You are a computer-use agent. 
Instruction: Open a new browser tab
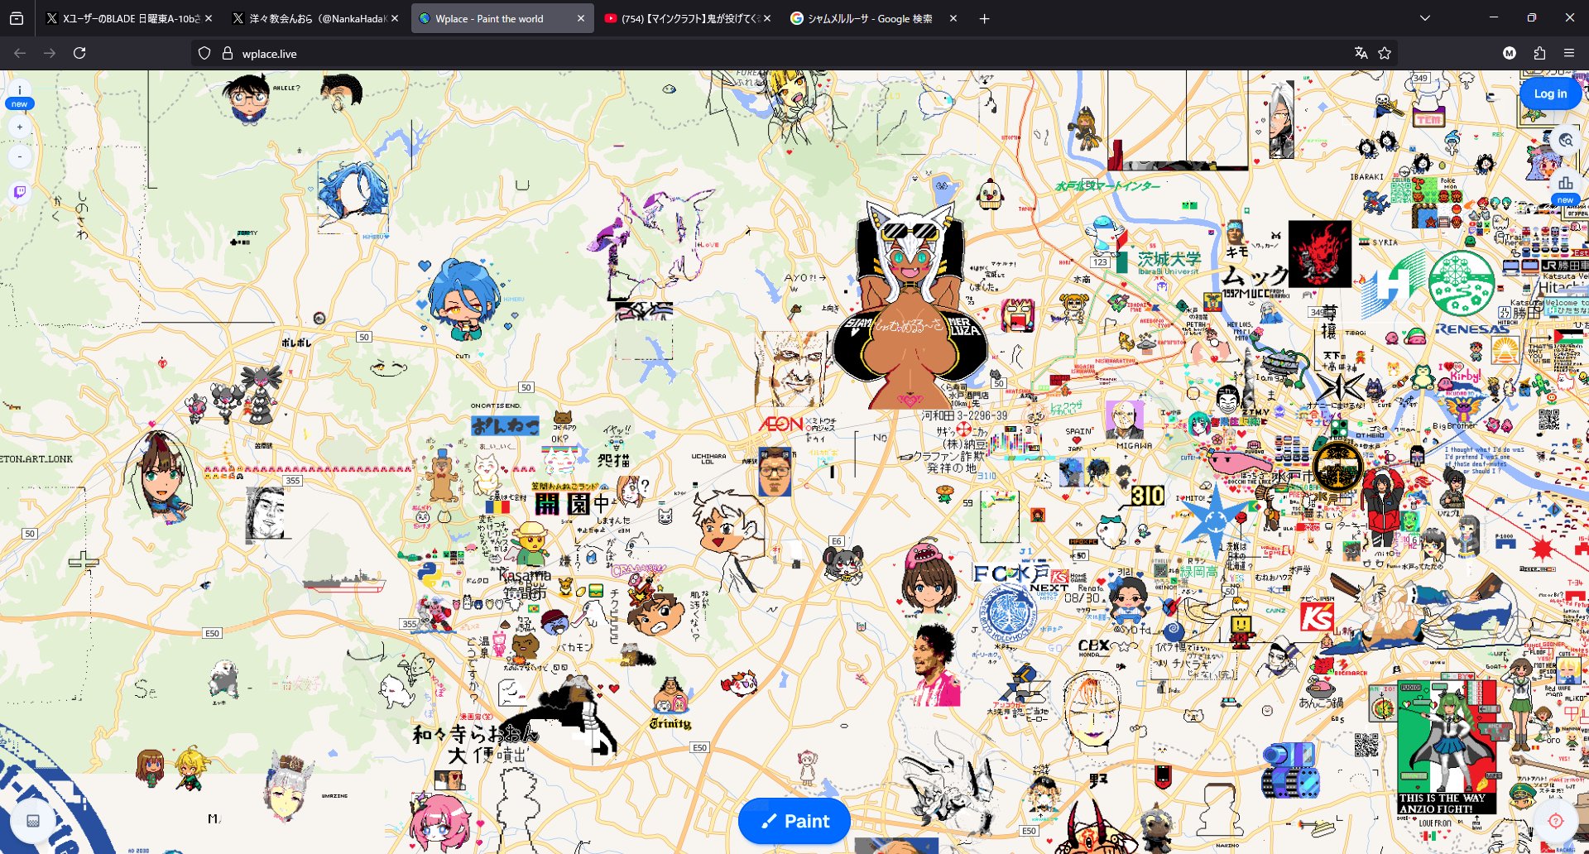(x=984, y=18)
